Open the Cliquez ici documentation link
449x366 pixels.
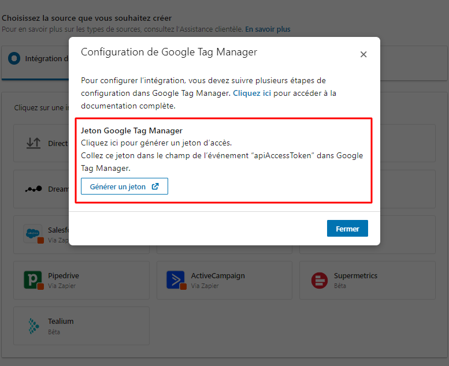[x=252, y=94]
